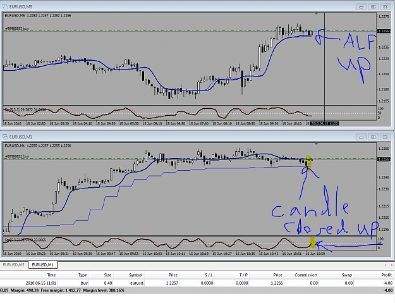Close the EURUSD,M5 chart window
The width and height of the screenshot is (395, 303).
386,7
